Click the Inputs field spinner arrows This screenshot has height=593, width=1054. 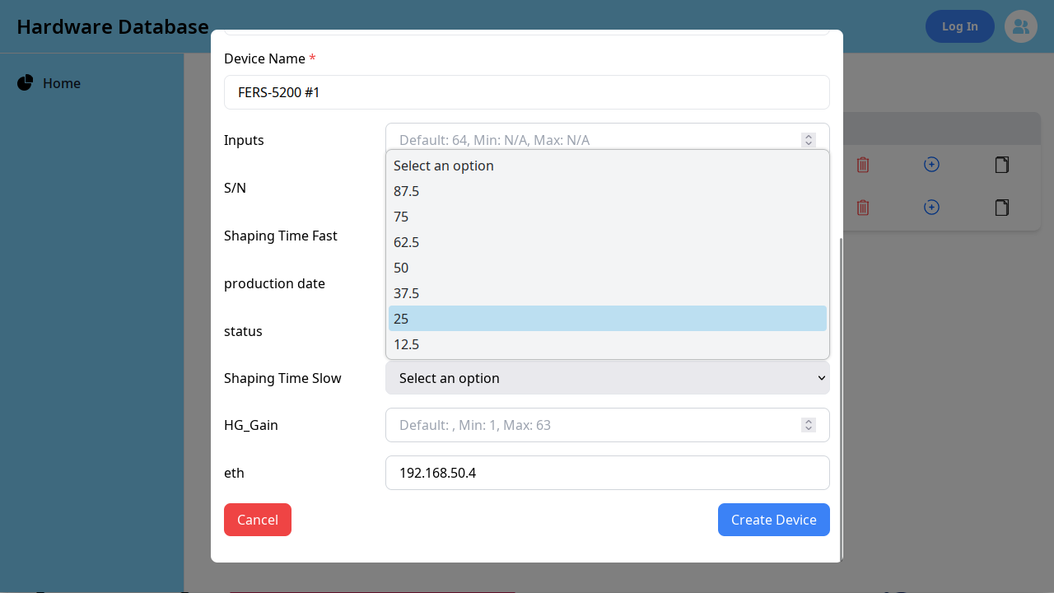pos(809,140)
